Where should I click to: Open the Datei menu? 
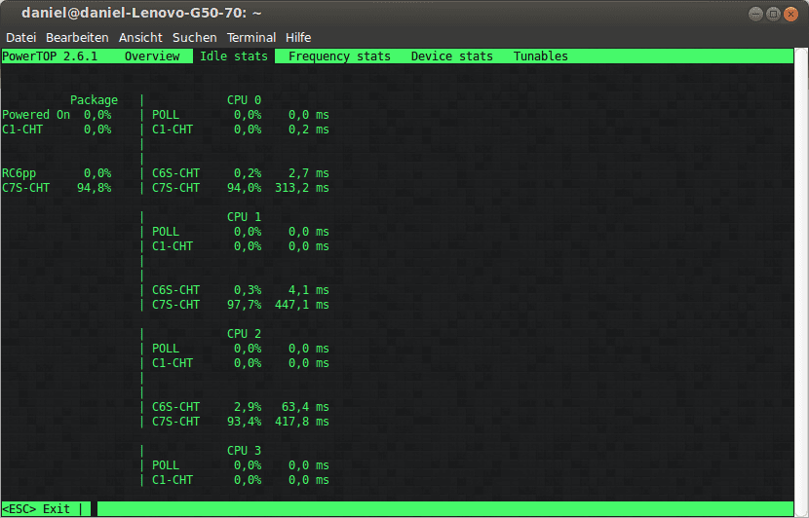pyautogui.click(x=21, y=38)
